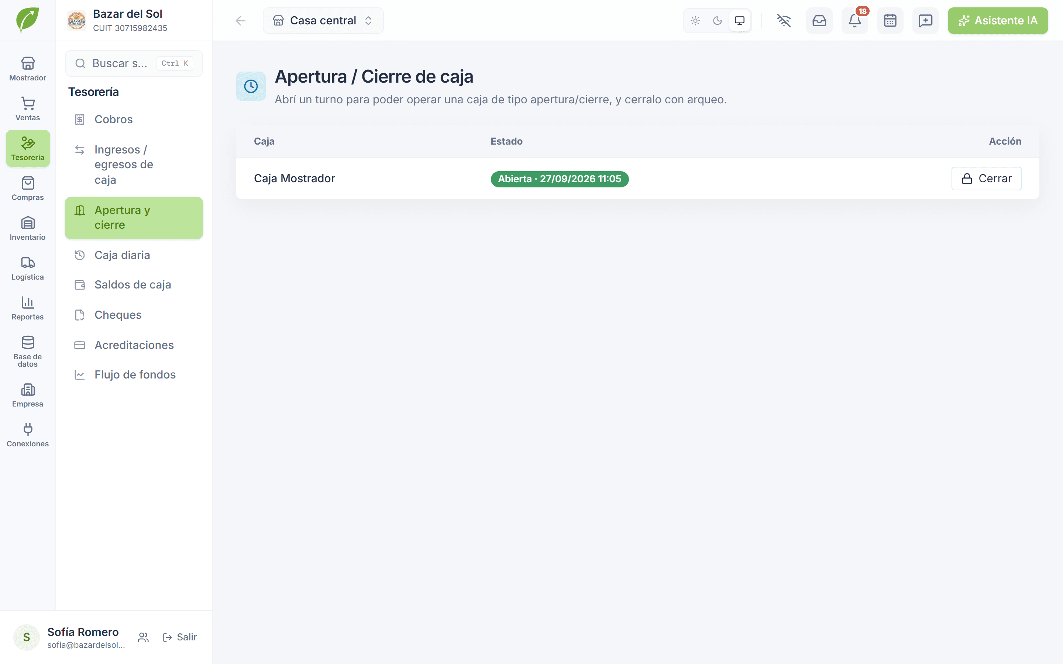Open Base de datos
The image size is (1063, 664).
pos(28,351)
